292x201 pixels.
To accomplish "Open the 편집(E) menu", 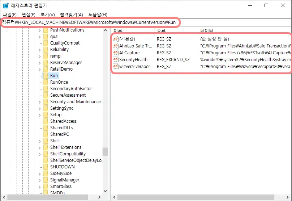I will [x=29, y=14].
